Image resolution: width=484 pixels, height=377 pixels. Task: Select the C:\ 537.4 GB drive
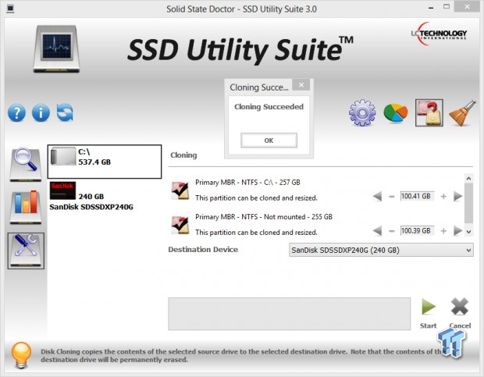pyautogui.click(x=105, y=162)
